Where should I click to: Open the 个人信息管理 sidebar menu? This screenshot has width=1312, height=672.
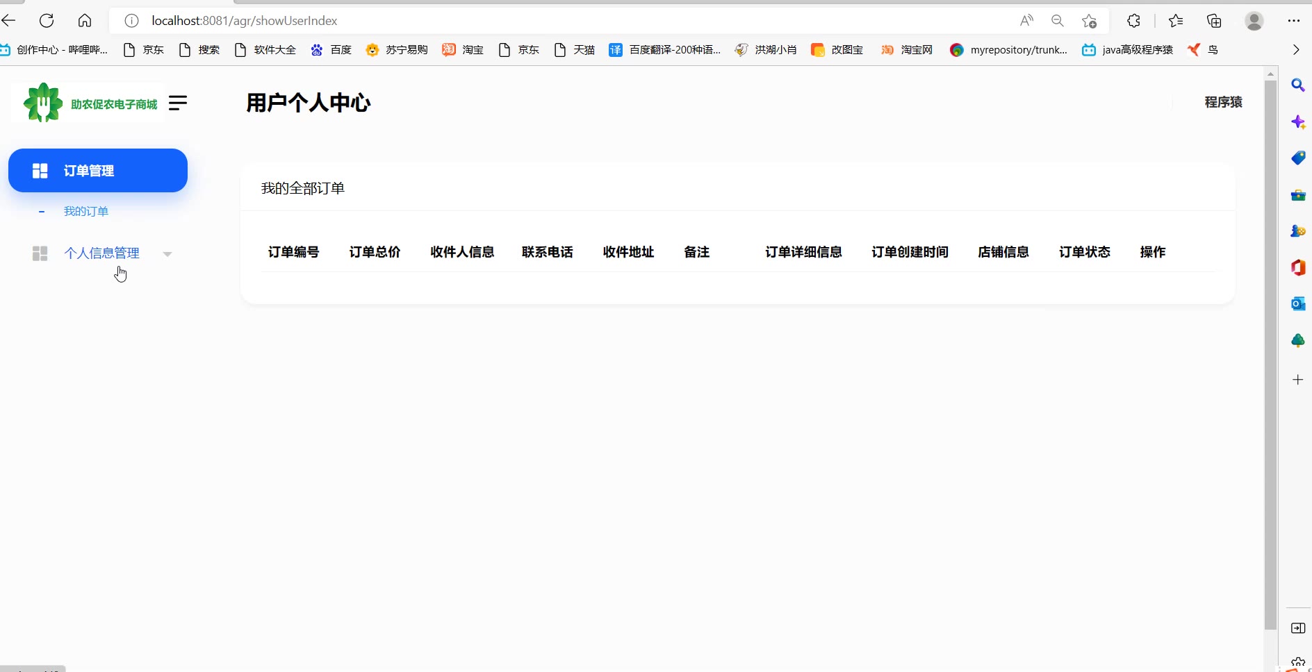coord(102,253)
